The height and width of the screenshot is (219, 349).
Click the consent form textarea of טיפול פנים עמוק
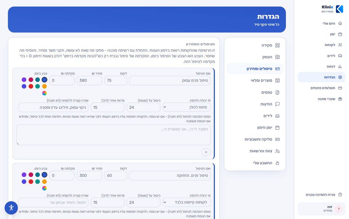[113, 135]
